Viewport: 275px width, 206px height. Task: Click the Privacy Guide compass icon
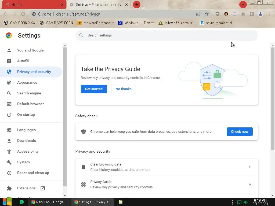[84, 185]
